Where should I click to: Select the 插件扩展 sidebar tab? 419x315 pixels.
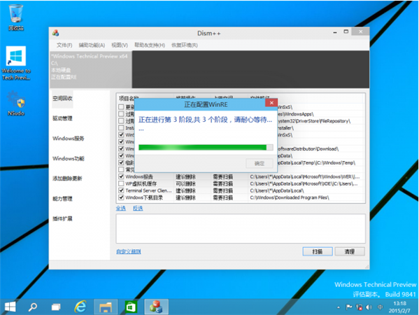point(62,218)
